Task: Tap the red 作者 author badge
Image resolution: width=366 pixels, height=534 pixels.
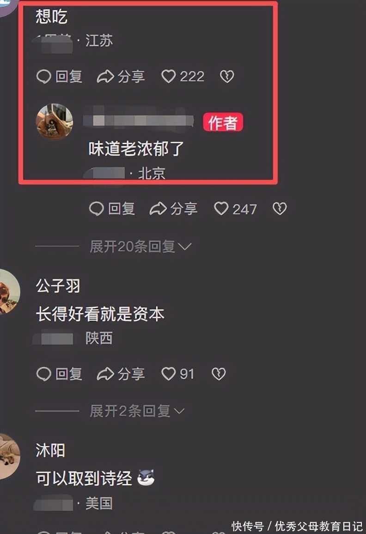Action: [x=223, y=122]
